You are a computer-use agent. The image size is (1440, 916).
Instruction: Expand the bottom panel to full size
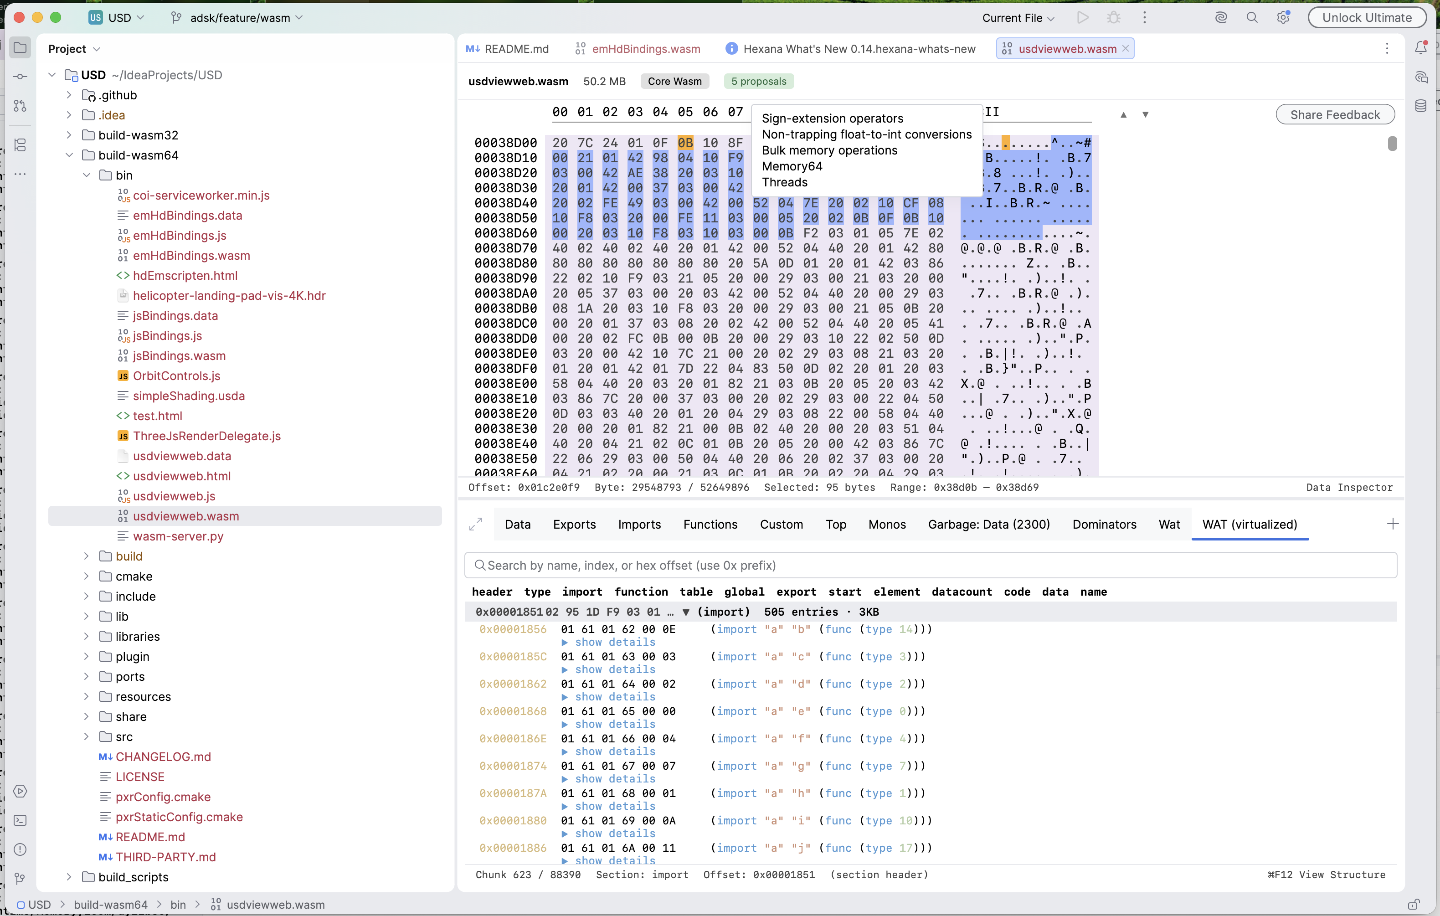coord(475,524)
